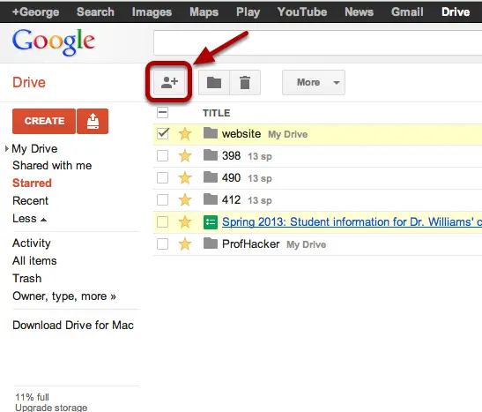
Task: Open All items in the sidebar
Action: click(x=34, y=261)
